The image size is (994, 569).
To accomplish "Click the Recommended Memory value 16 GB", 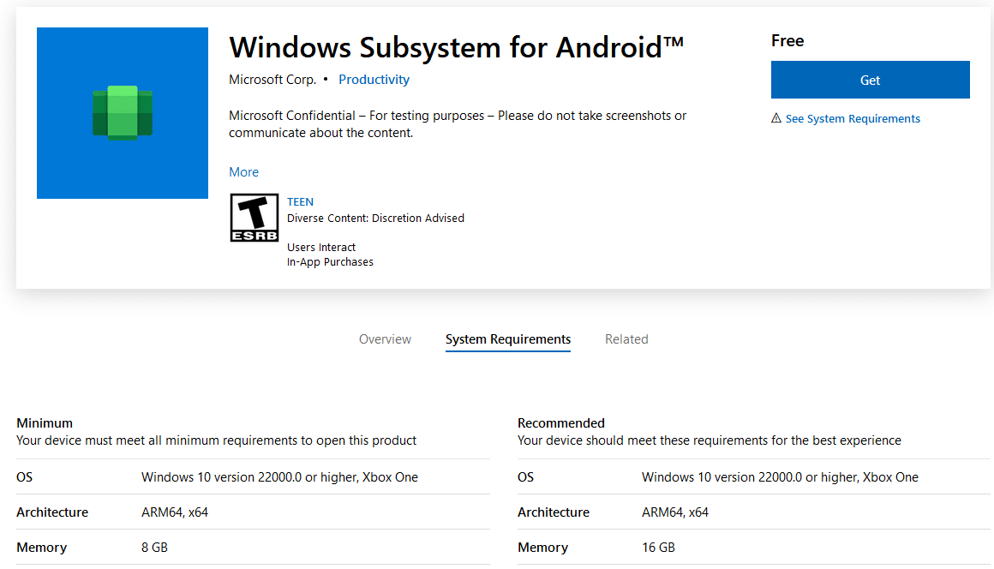I will pos(658,547).
